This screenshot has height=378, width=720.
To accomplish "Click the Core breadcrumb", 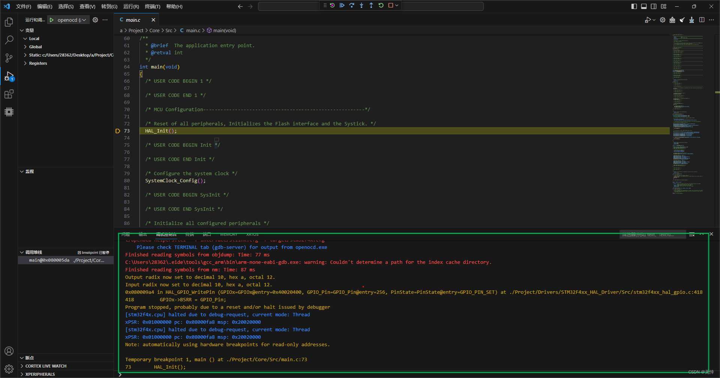I will (154, 31).
